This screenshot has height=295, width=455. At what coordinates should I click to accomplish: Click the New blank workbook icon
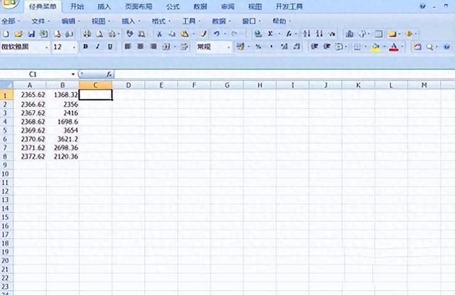[6, 34]
